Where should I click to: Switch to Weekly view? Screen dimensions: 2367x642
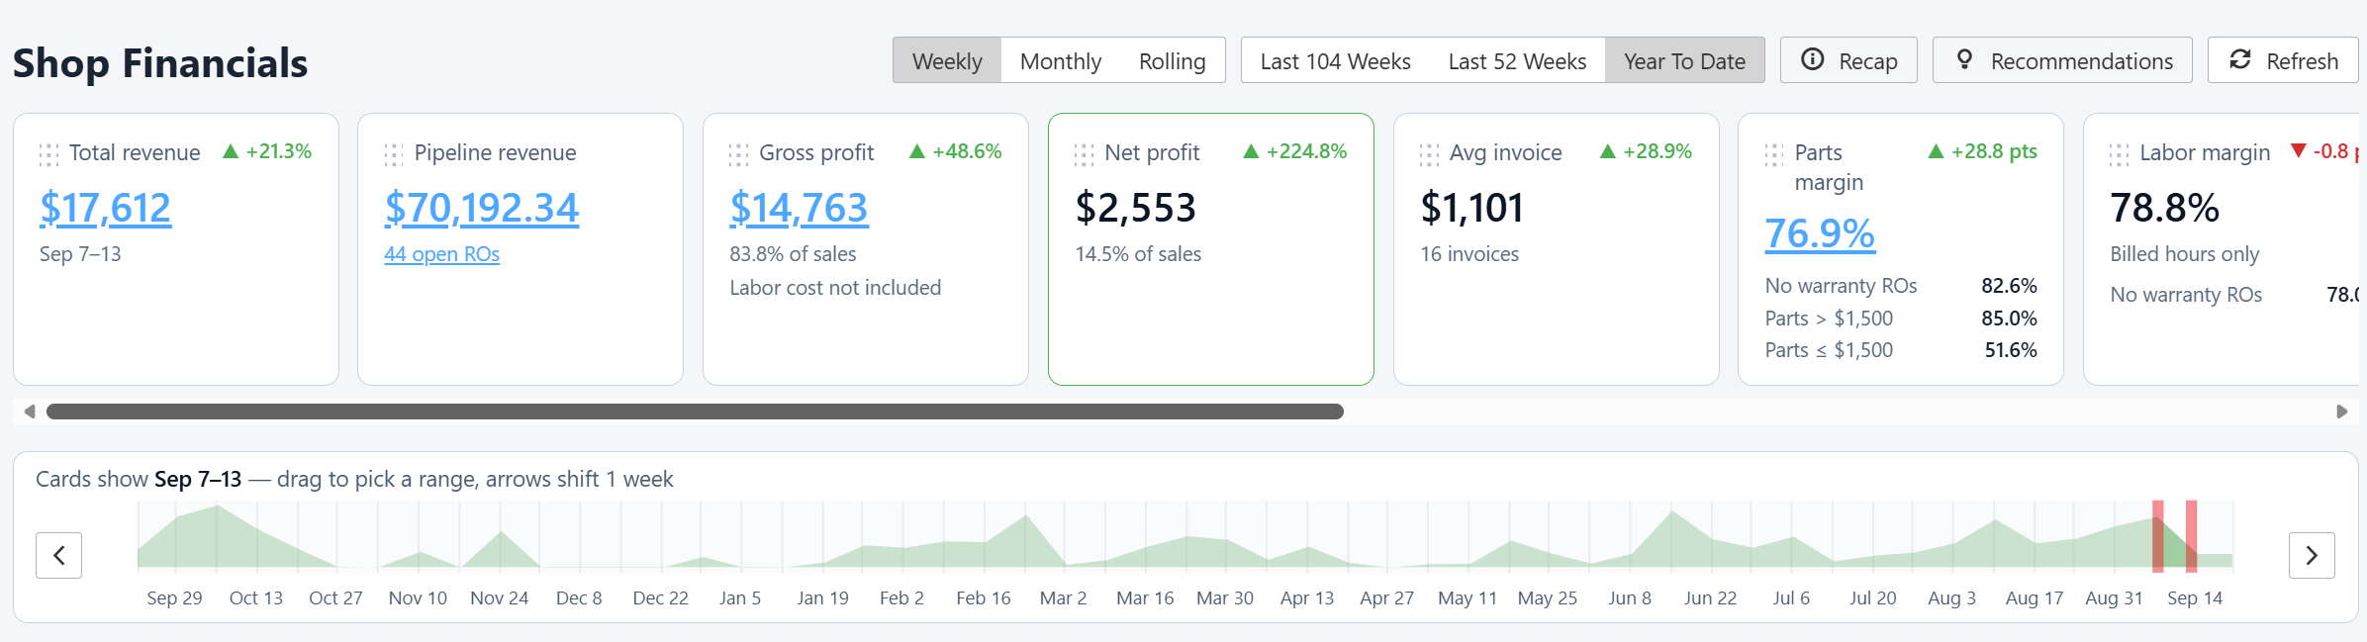947,60
